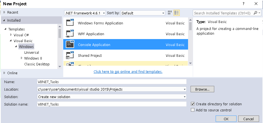Click tree panel scroll down arrow
Image resolution: width=263 pixels, height=123 pixels.
pos(60,66)
